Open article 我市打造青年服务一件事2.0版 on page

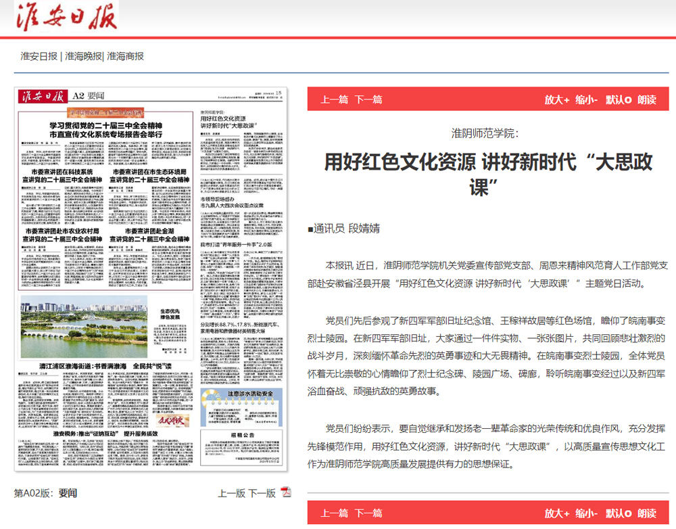tap(236, 245)
